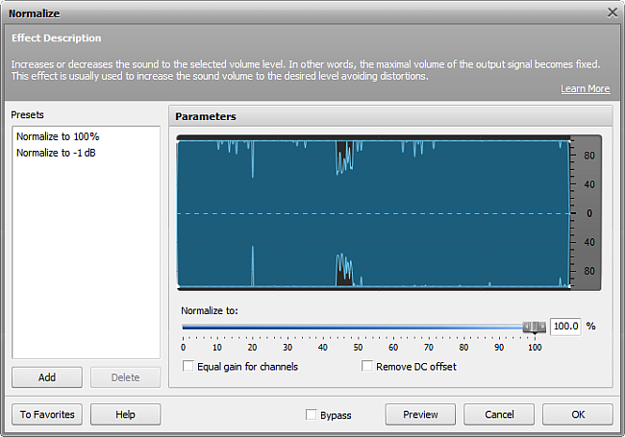Open the Help button

coord(125,414)
